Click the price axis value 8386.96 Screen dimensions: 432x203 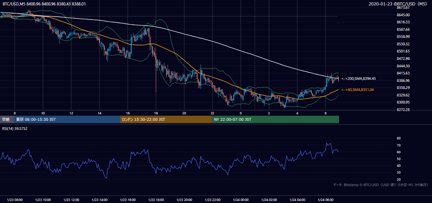[x=403, y=81]
